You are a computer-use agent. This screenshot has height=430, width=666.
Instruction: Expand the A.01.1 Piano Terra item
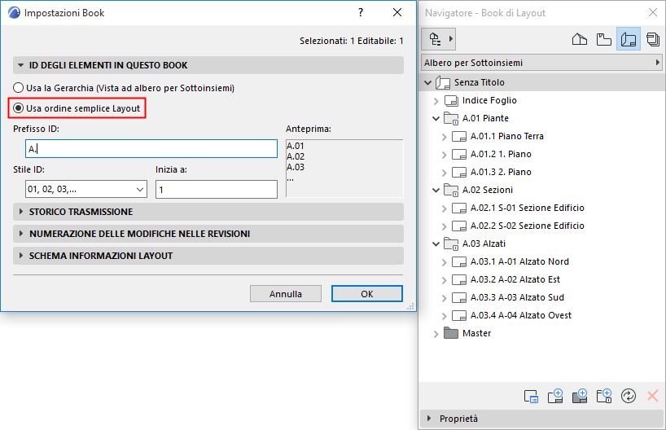pos(444,137)
